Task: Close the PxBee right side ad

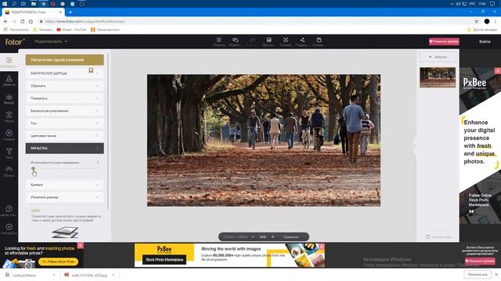Action: click(x=498, y=70)
